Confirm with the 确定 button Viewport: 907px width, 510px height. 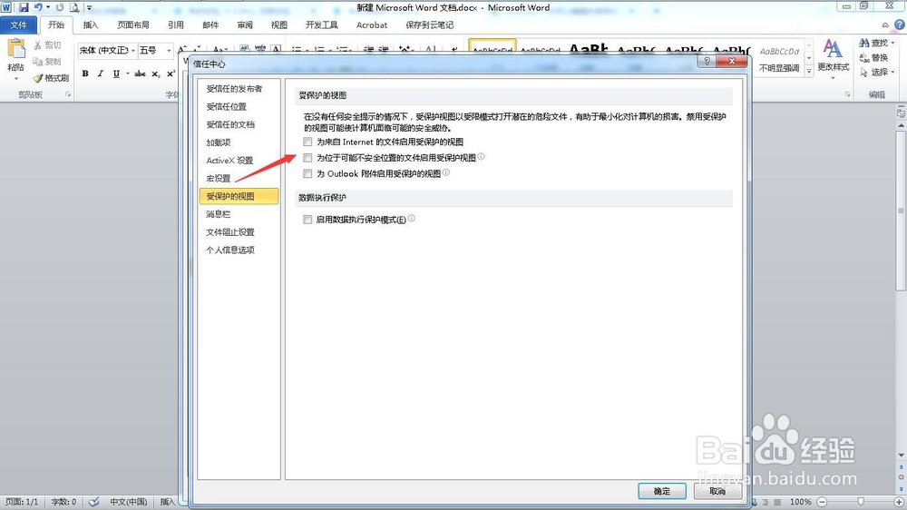(662, 491)
